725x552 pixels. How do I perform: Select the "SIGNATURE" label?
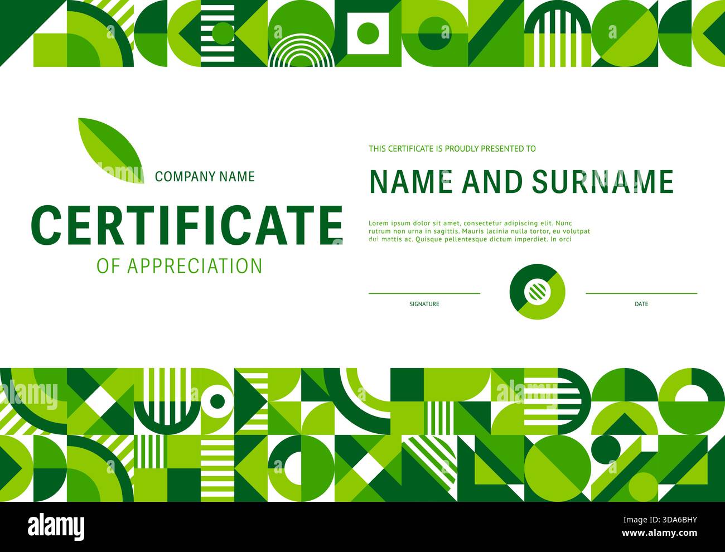pyautogui.click(x=424, y=304)
